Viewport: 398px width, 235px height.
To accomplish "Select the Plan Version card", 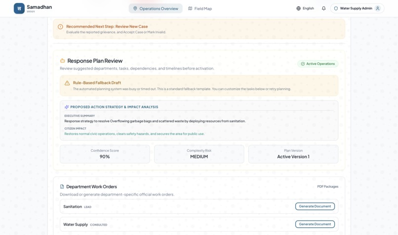I will 293,154.
